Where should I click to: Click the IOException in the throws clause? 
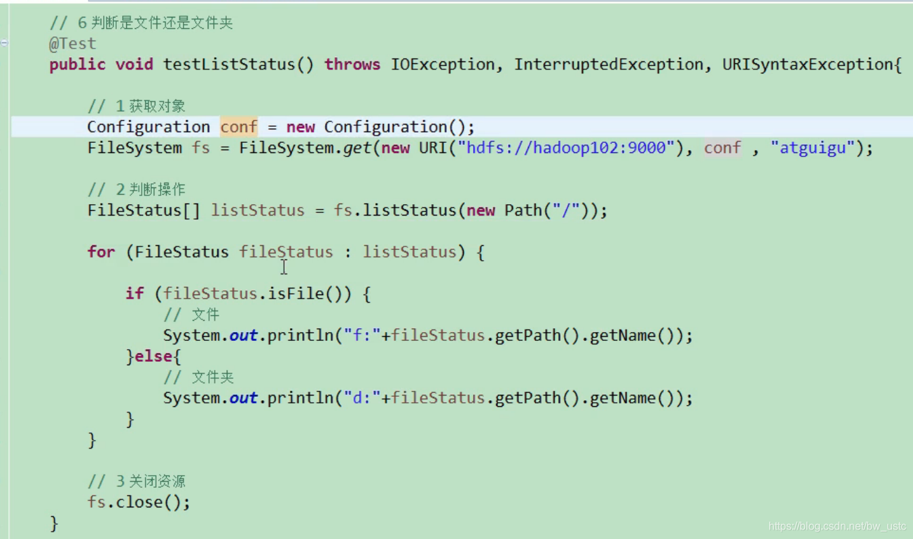(443, 65)
